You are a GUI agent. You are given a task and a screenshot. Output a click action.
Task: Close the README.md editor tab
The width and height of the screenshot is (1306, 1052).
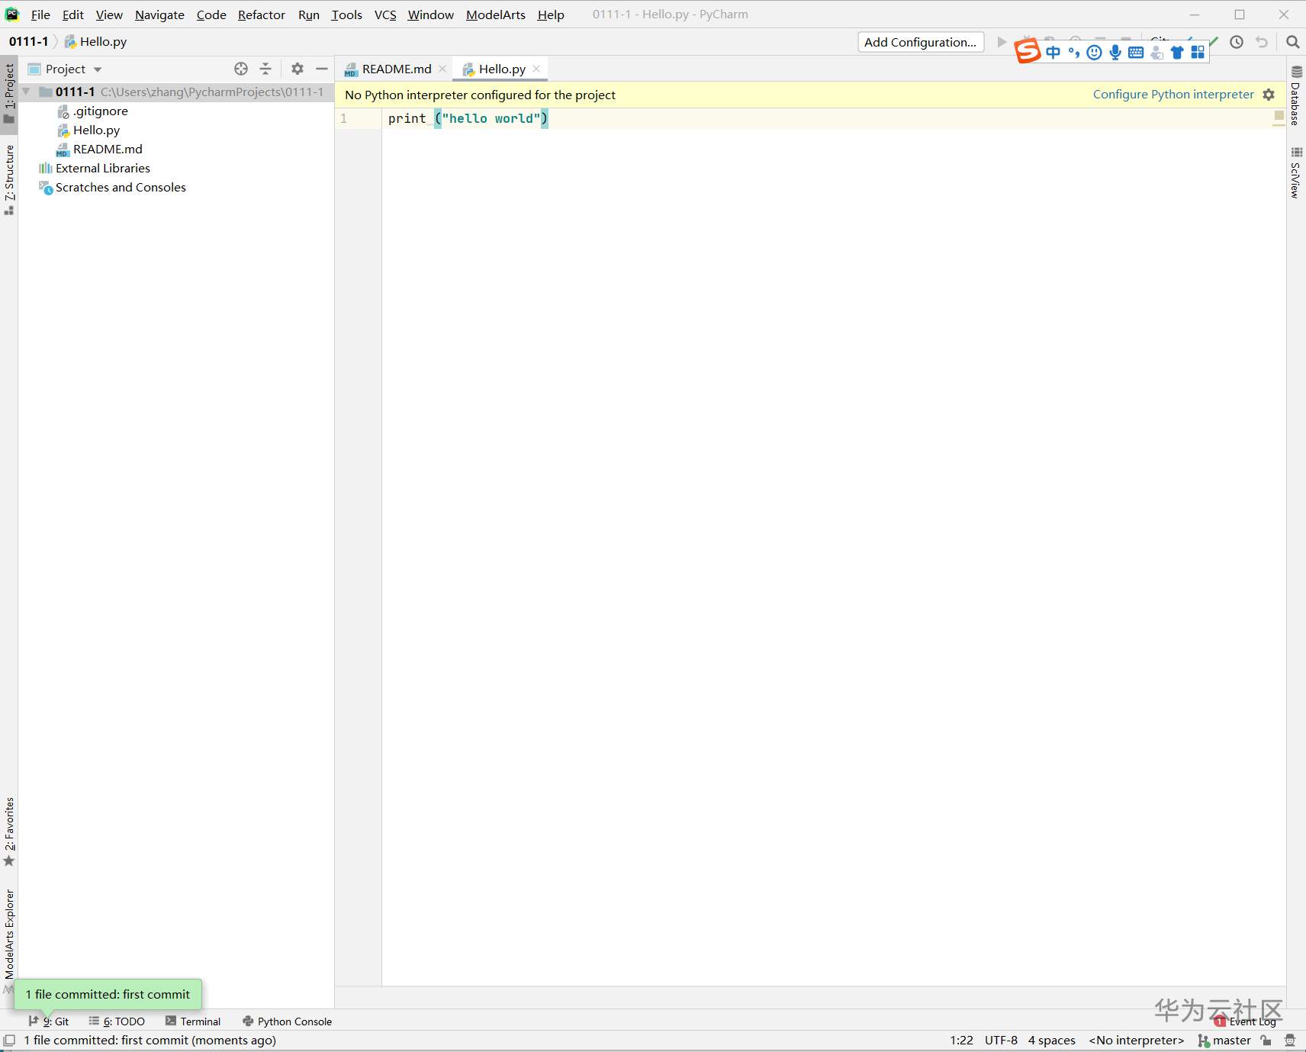click(442, 69)
